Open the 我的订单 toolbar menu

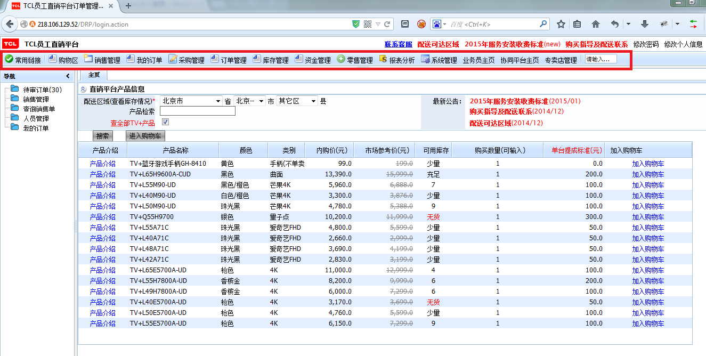pyautogui.click(x=144, y=60)
